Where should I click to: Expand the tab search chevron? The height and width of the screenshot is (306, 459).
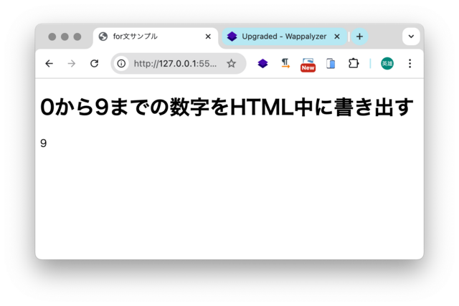point(411,37)
